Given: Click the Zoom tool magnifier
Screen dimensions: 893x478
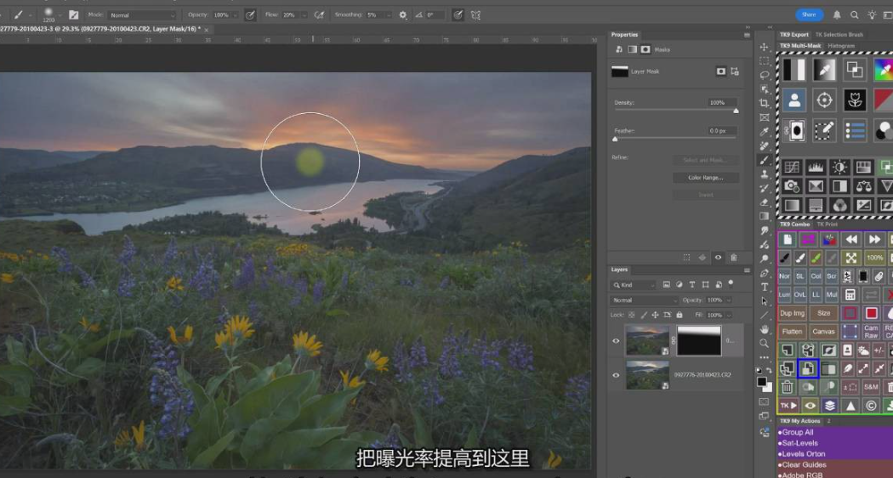Looking at the screenshot, I should (x=765, y=344).
